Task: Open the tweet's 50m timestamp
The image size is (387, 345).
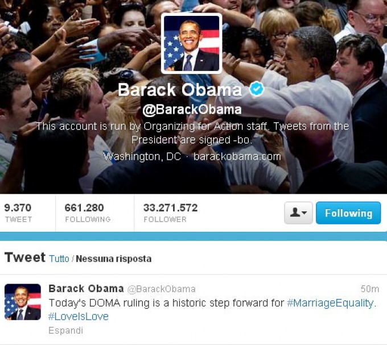Action: (369, 289)
